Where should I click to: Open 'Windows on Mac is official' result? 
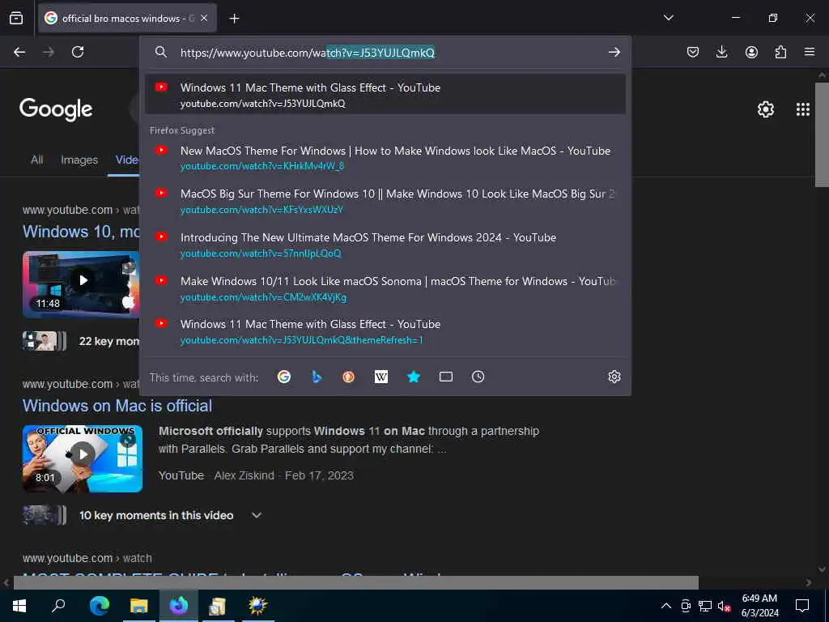(x=117, y=406)
